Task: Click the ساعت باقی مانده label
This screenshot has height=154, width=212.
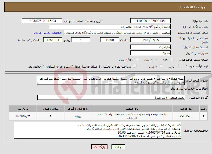Action: [x=30, y=40]
